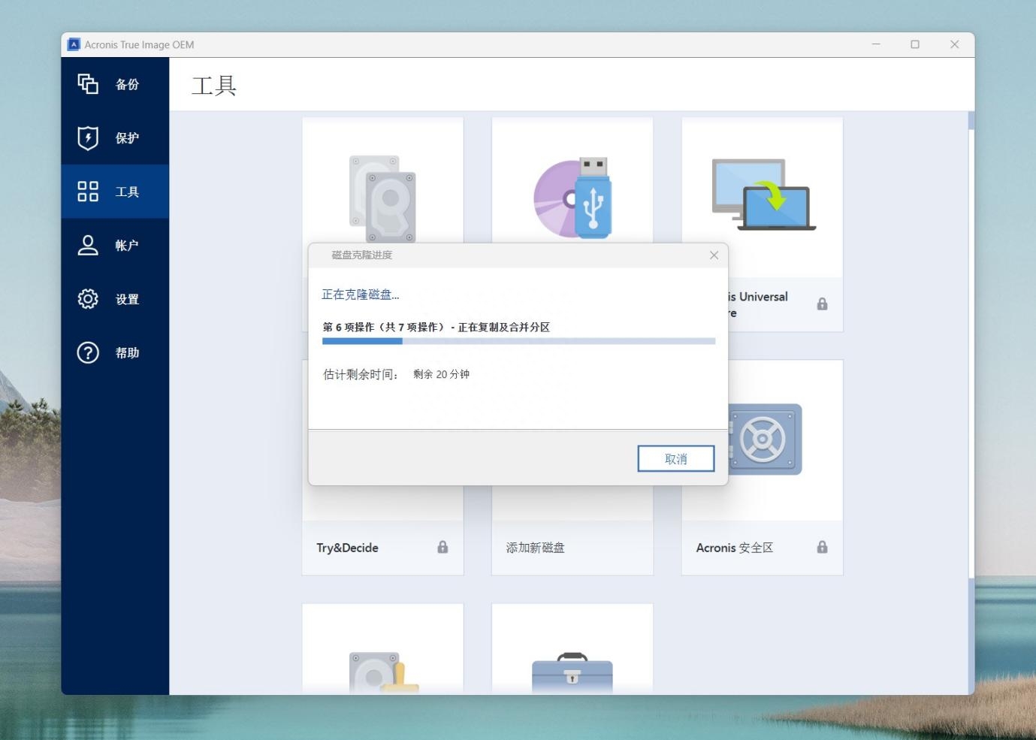Click the drive cleanser disk and brush icon
Viewport: 1036px width, 740px height.
[x=383, y=672]
